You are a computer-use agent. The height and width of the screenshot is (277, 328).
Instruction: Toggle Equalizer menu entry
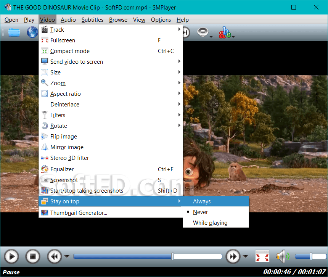[111, 169]
